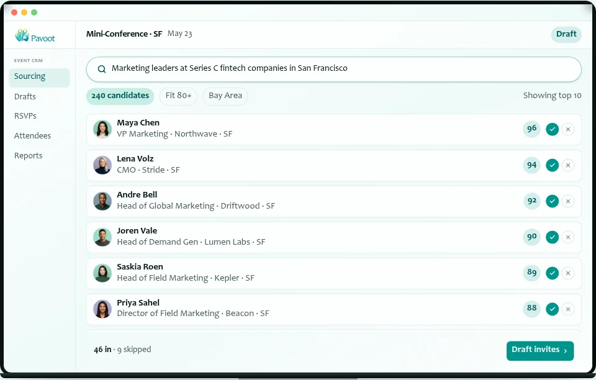Image resolution: width=596 pixels, height=380 pixels.
Task: Open Lena Volz's avatar photo
Action: pyautogui.click(x=102, y=165)
